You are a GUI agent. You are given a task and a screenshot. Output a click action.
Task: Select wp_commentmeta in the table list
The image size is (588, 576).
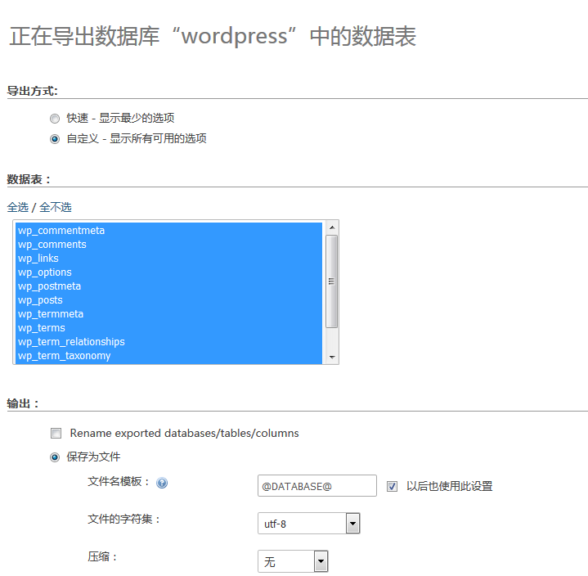61,231
